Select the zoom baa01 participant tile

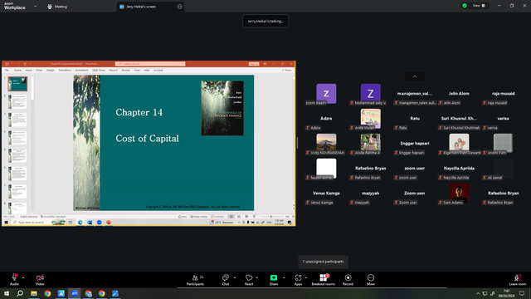326,95
